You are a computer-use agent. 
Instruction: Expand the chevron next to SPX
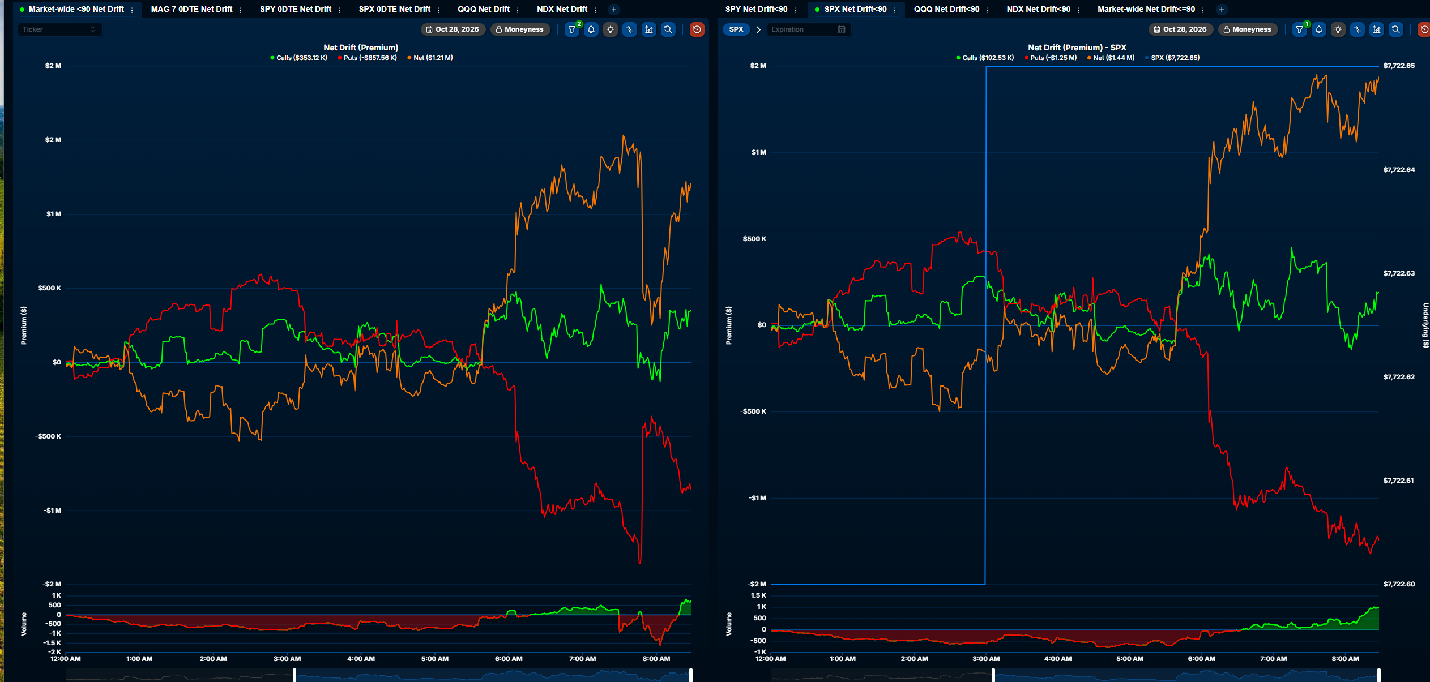coord(758,29)
